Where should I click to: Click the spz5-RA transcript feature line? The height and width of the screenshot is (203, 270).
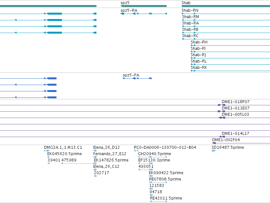(x=144, y=14)
